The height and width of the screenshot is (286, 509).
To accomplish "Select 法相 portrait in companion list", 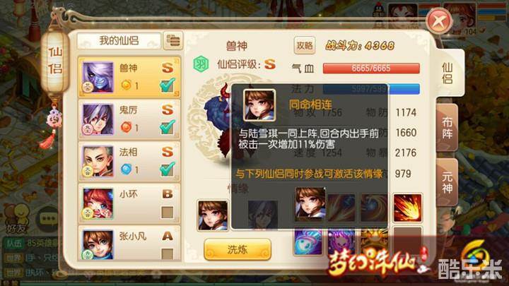I will click(x=98, y=162).
